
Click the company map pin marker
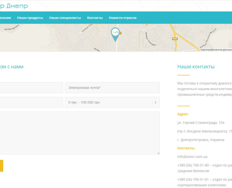(115, 34)
